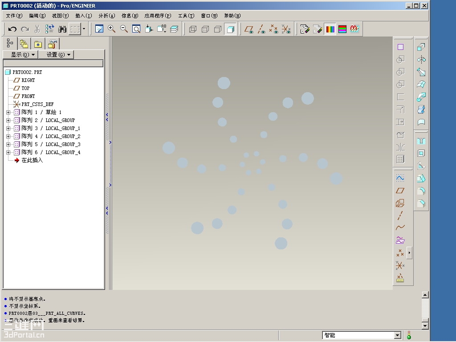Click the Shell tool icon

tap(421, 154)
